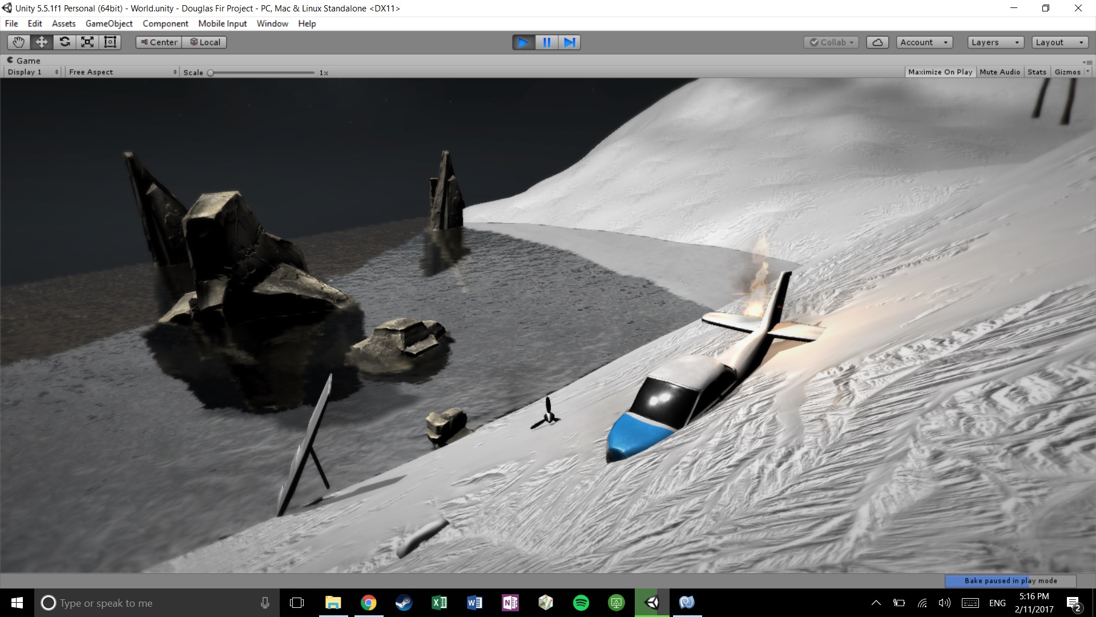The image size is (1096, 617).
Task: Open the cloud Services button
Action: coord(877,42)
